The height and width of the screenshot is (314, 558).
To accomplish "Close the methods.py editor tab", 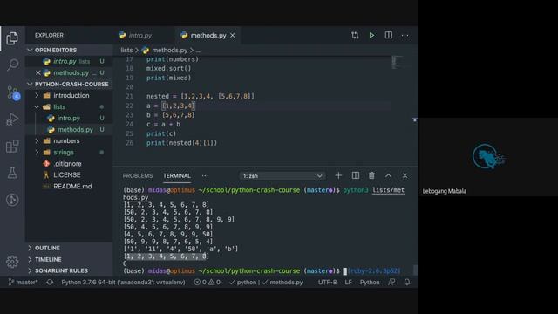I will pos(233,35).
